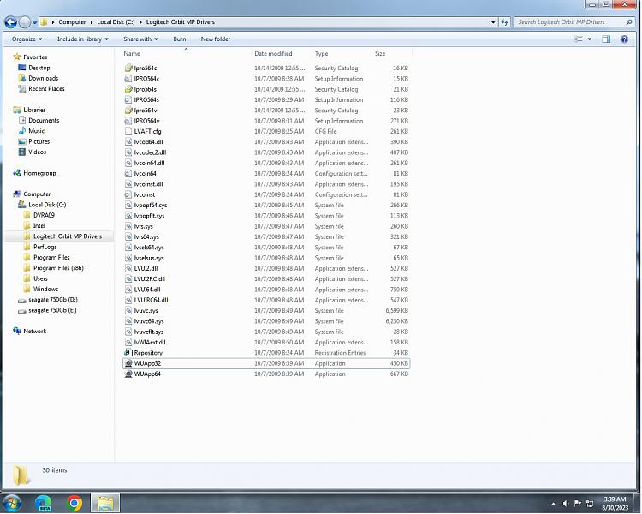Click the refresh button beside address bar
The width and height of the screenshot is (642, 514).
(504, 22)
